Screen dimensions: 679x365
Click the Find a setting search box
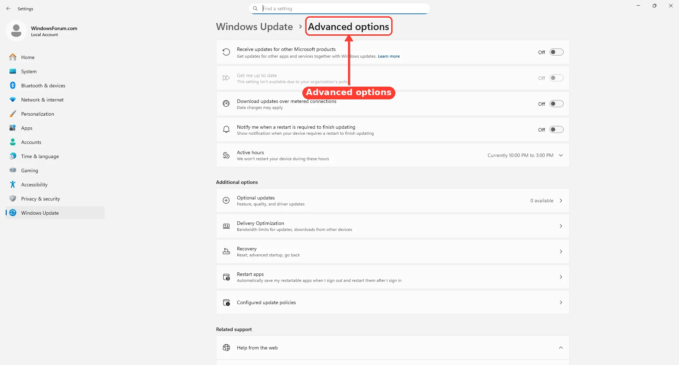[339, 8]
